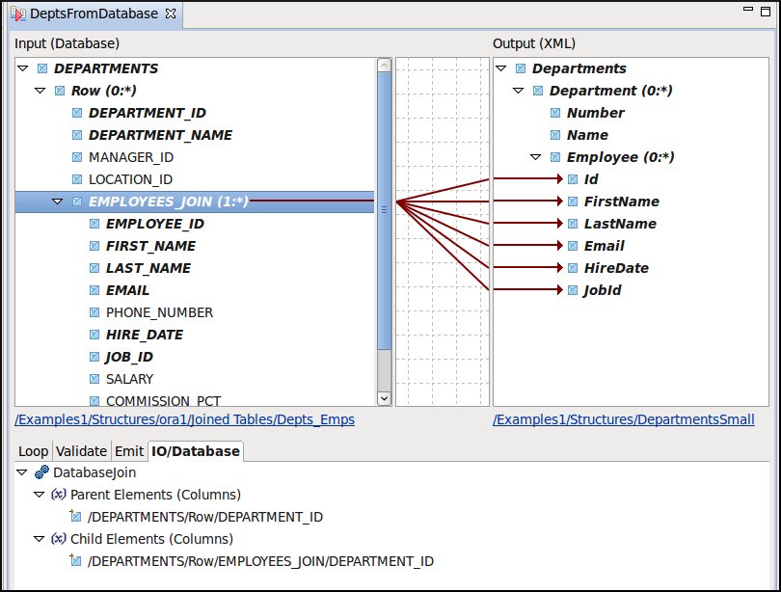Click the Parent Elements variable icon
The width and height of the screenshot is (781, 592).
[58, 495]
